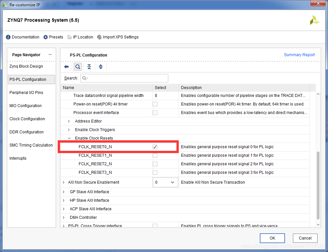
Task: Click the Cancel button
Action: click(305, 238)
